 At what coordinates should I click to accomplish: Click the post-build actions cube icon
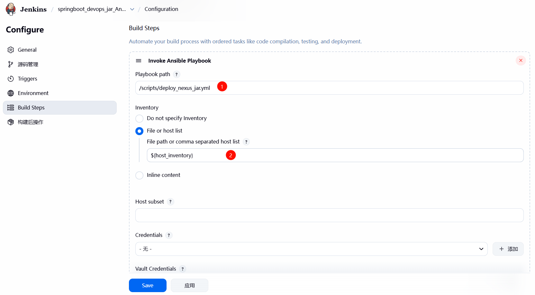(11, 122)
